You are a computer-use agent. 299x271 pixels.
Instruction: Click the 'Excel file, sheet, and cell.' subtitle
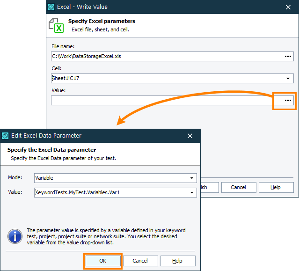point(100,30)
